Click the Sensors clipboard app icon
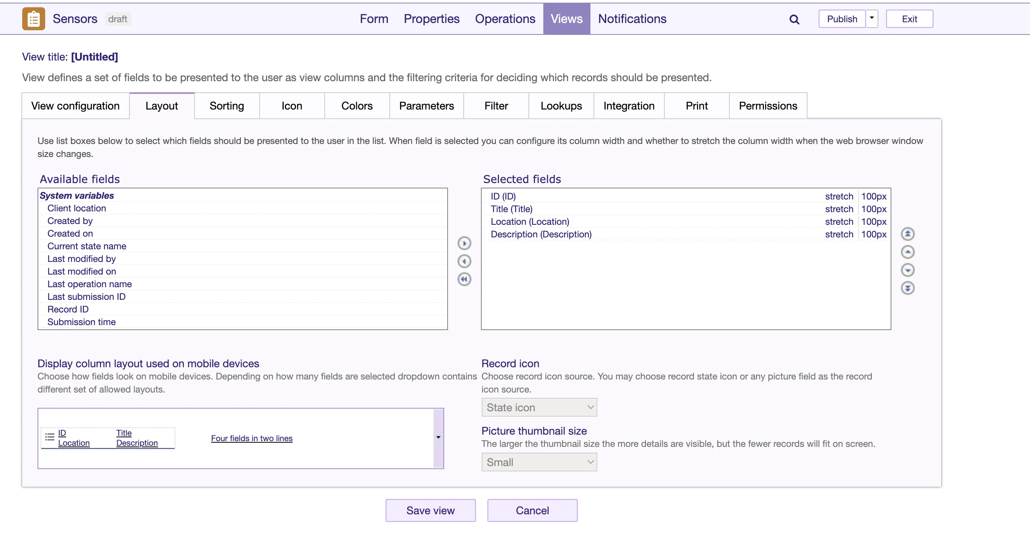 coord(34,19)
